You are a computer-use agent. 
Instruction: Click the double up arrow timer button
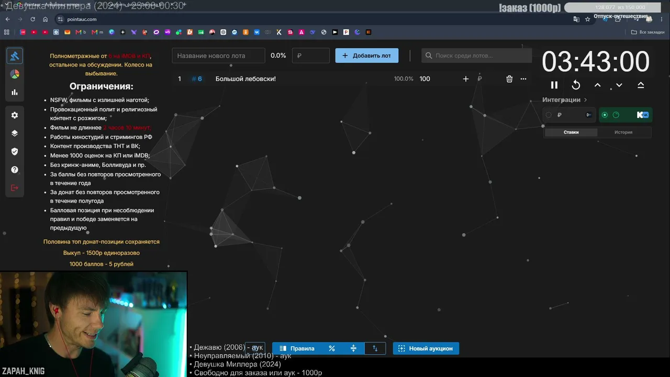[641, 85]
